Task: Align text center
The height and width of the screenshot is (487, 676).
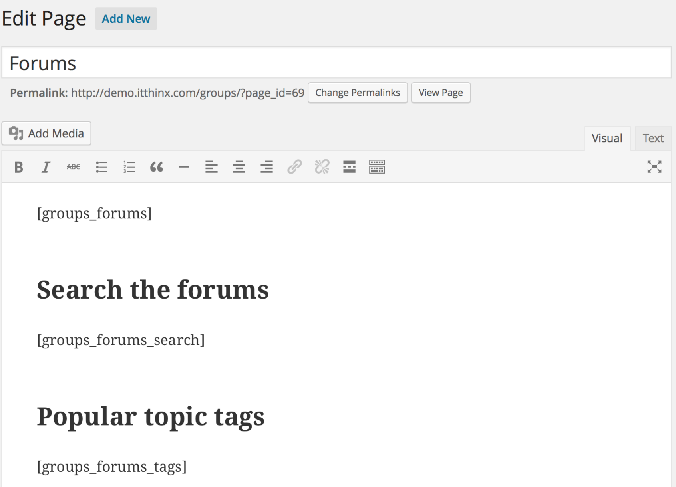Action: 239,167
